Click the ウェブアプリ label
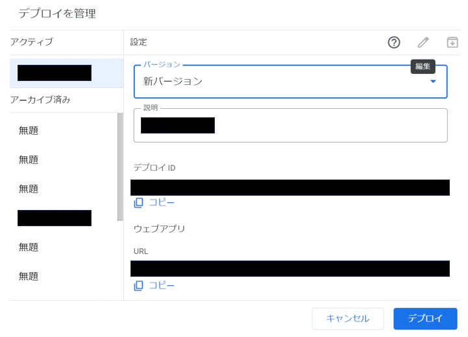Screen dimensions: 468x337 click(160, 229)
